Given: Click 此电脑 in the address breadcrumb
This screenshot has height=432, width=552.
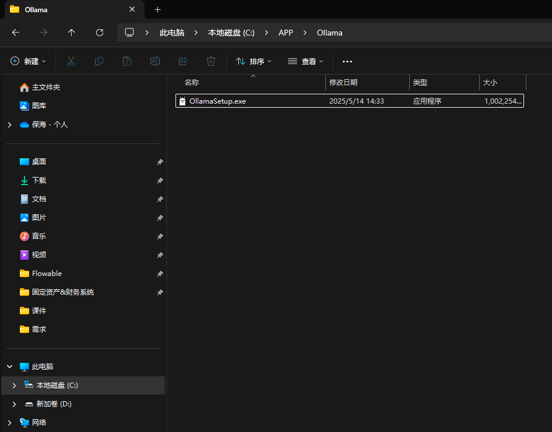Looking at the screenshot, I should tap(172, 33).
